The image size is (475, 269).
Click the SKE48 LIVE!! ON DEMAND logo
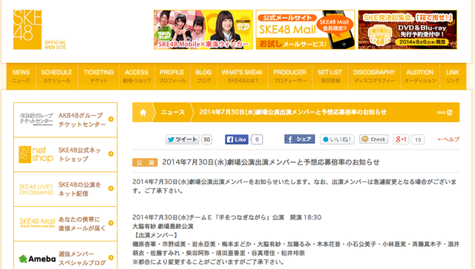(36, 190)
